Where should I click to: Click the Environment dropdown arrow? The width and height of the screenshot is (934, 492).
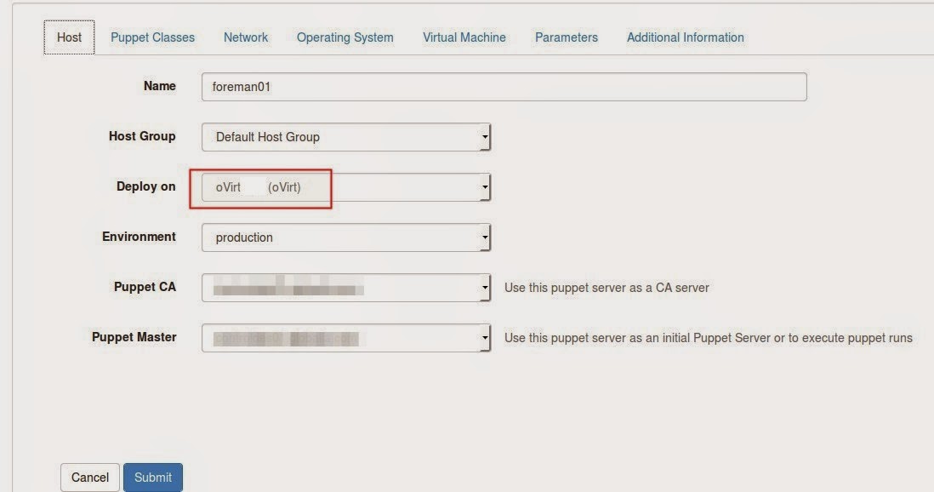[x=484, y=237]
